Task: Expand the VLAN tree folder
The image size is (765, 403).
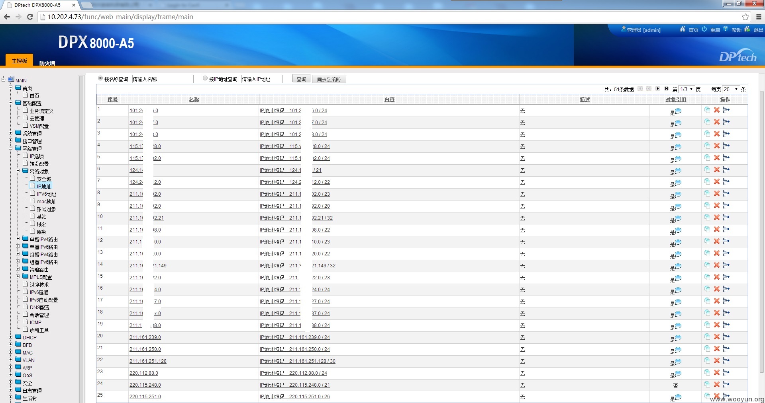Action: [x=11, y=360]
